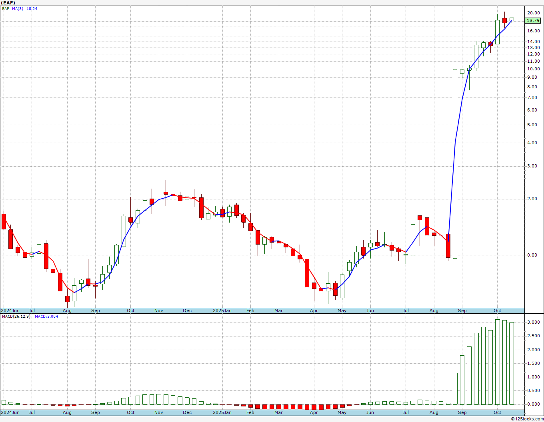This screenshot has width=544, height=422.
Task: Click Apr on the price chart date axis
Action: click(x=314, y=311)
